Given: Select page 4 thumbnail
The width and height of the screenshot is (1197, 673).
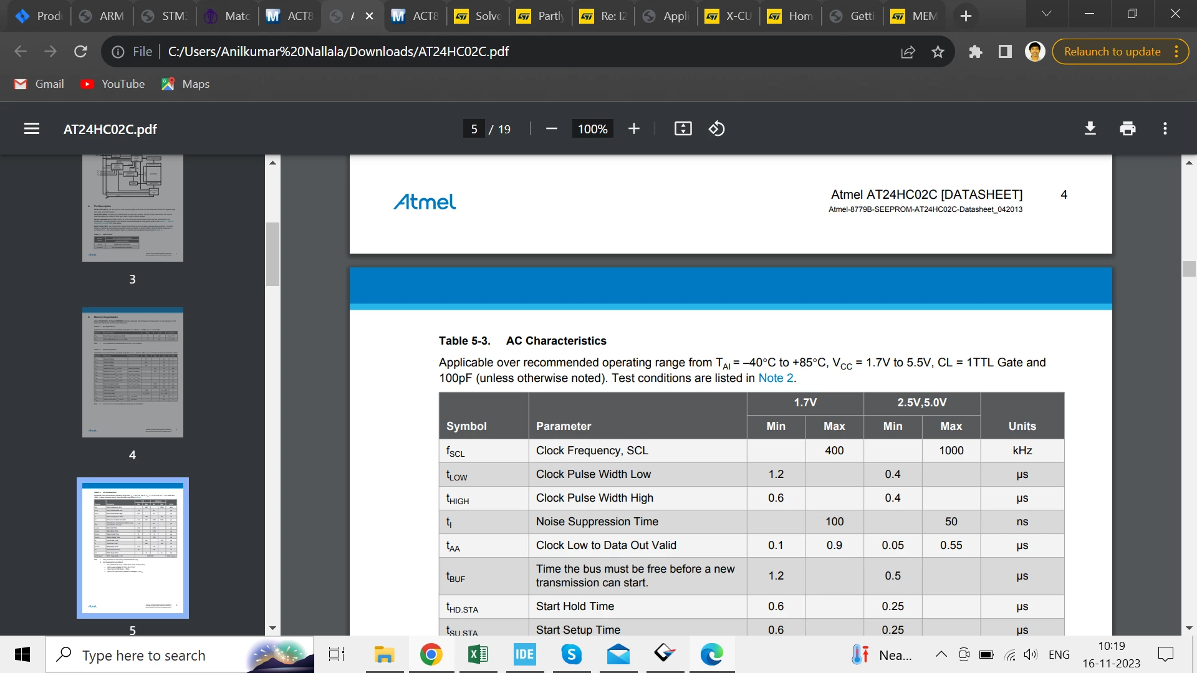Looking at the screenshot, I should pyautogui.click(x=133, y=372).
